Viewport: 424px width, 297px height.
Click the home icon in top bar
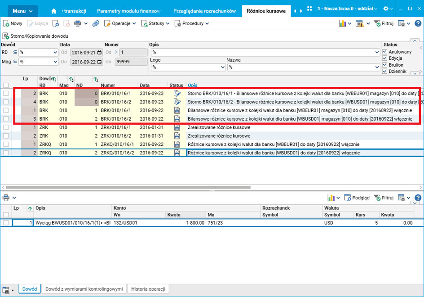point(54,11)
